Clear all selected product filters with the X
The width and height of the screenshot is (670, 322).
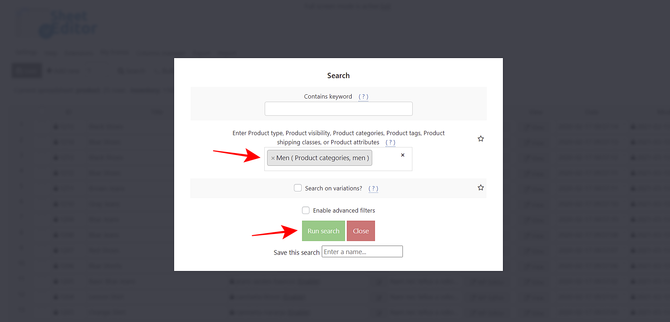tap(402, 155)
